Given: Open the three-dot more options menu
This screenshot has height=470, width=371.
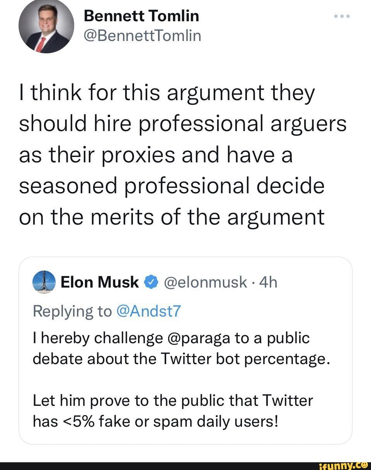Looking at the screenshot, I should point(342,17).
